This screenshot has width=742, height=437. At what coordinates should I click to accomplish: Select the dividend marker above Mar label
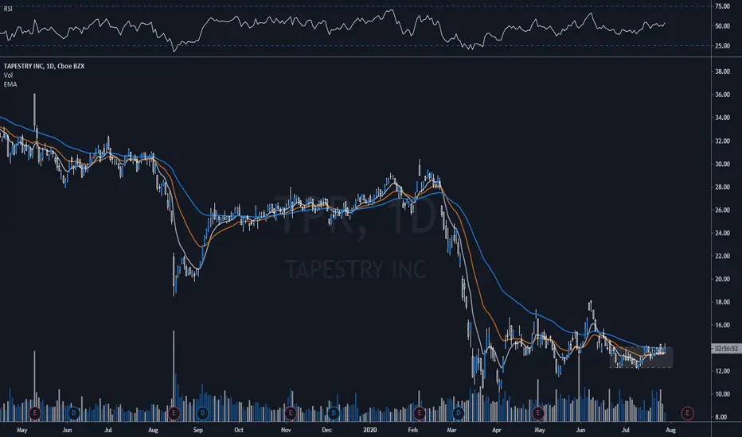point(458,413)
